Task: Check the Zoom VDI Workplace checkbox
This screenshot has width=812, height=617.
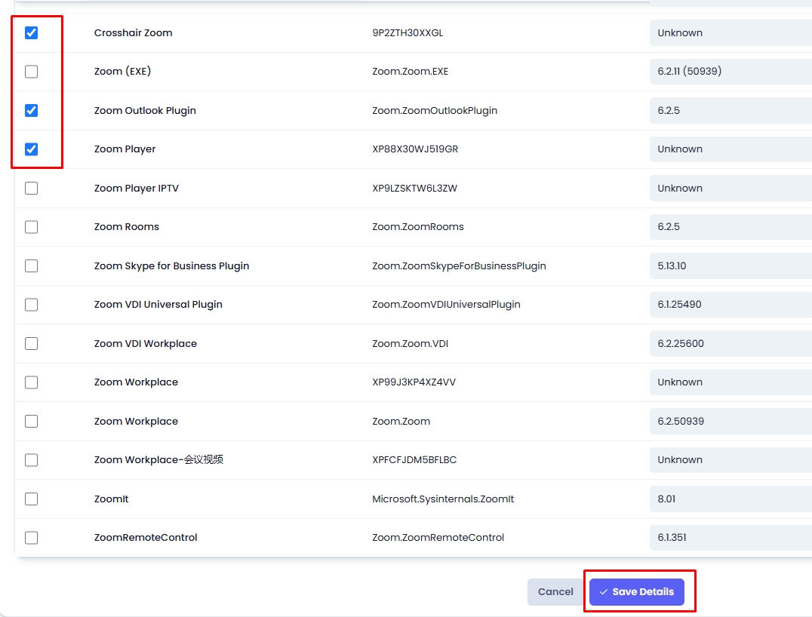Action: (32, 343)
